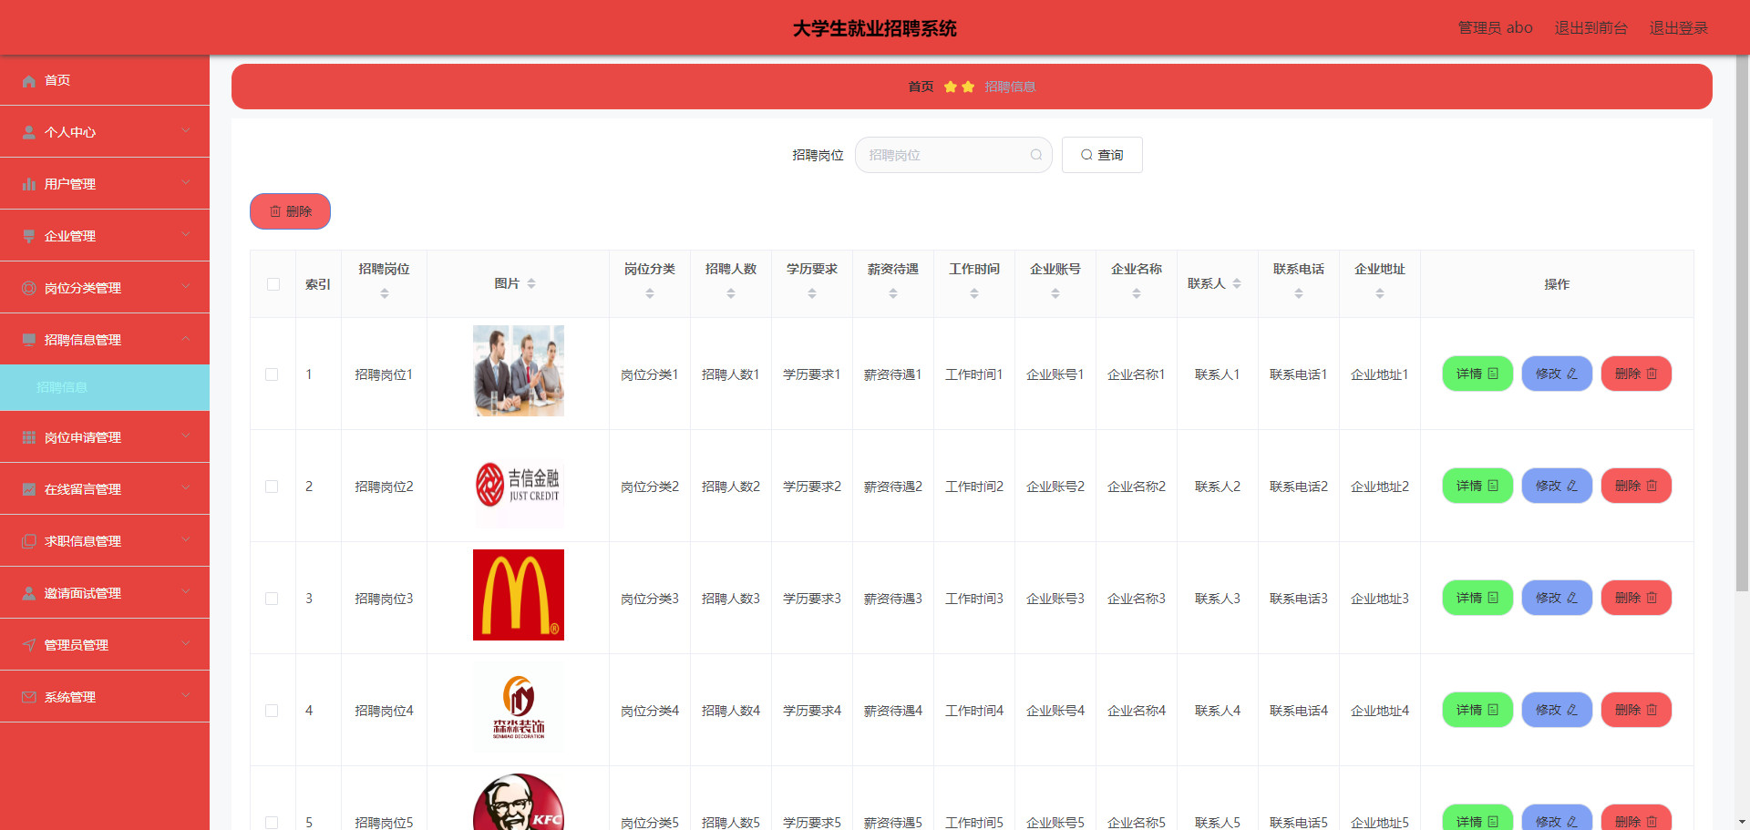Screen dimensions: 1750x830
Task: Open the 首页 sidebar menu item
Action: [105, 80]
